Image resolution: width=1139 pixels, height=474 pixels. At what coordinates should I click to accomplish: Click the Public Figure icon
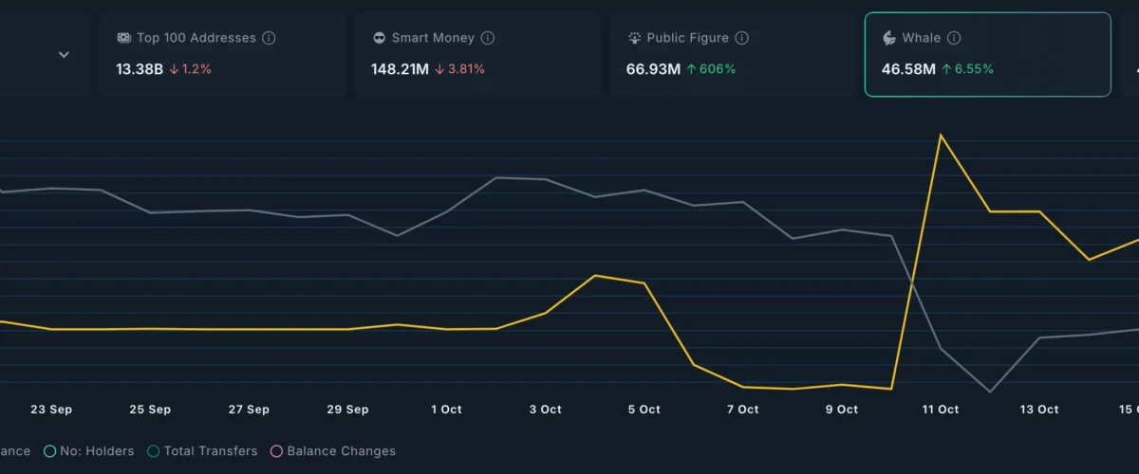point(634,38)
